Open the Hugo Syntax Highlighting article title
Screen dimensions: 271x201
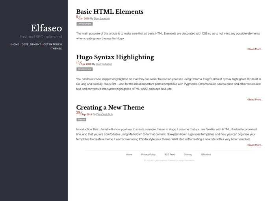115,57
